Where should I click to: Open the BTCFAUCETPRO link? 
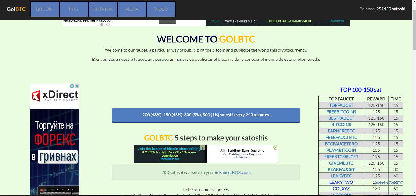pos(341,144)
